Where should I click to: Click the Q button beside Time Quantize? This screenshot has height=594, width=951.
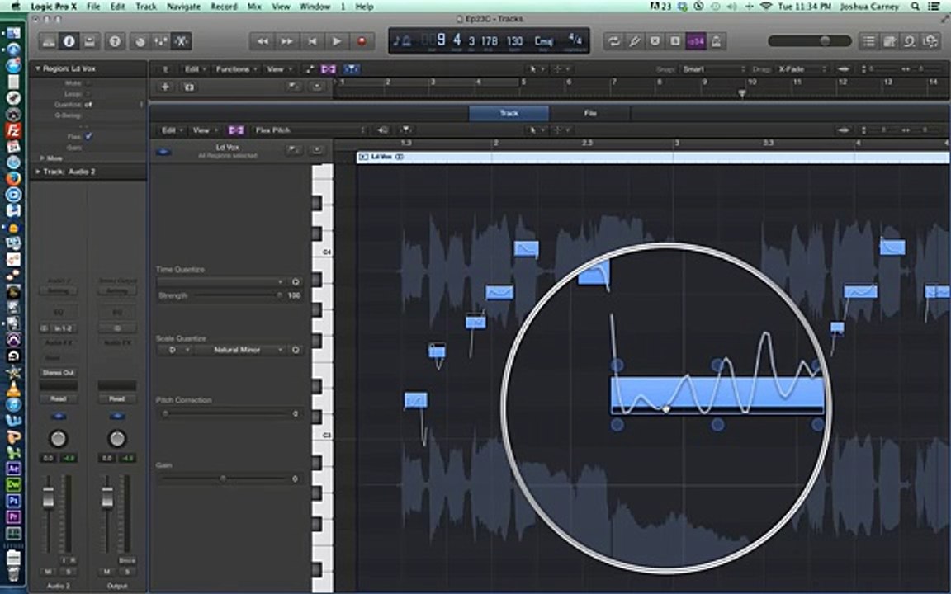(x=296, y=282)
